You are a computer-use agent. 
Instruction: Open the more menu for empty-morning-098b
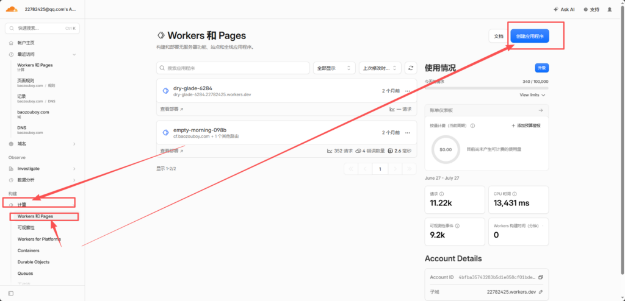pyautogui.click(x=407, y=133)
